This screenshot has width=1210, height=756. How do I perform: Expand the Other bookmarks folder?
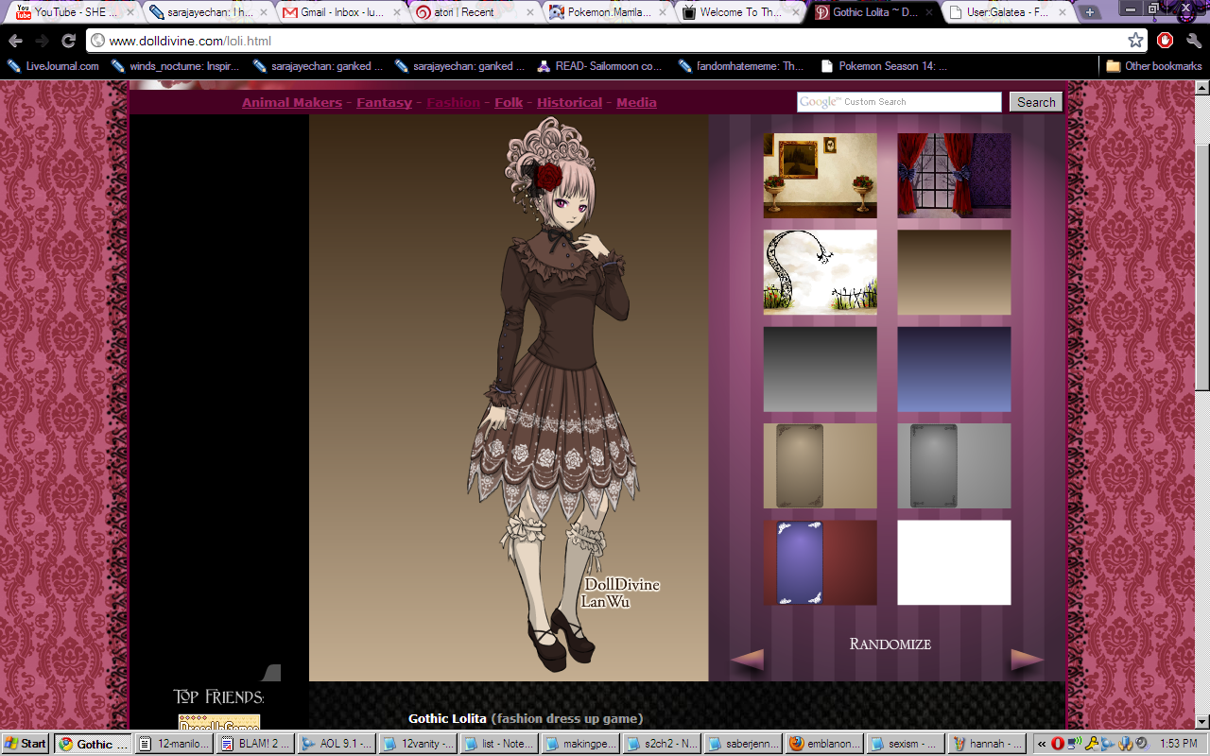click(x=1154, y=66)
